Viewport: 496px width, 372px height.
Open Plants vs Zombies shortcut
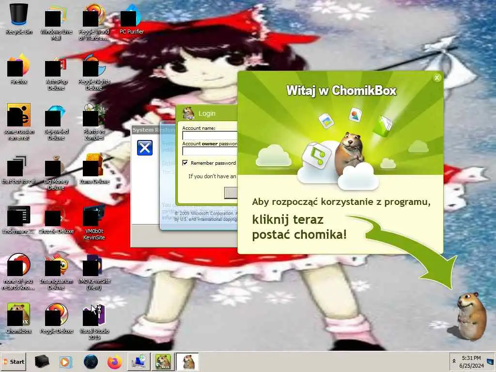pyautogui.click(x=94, y=122)
